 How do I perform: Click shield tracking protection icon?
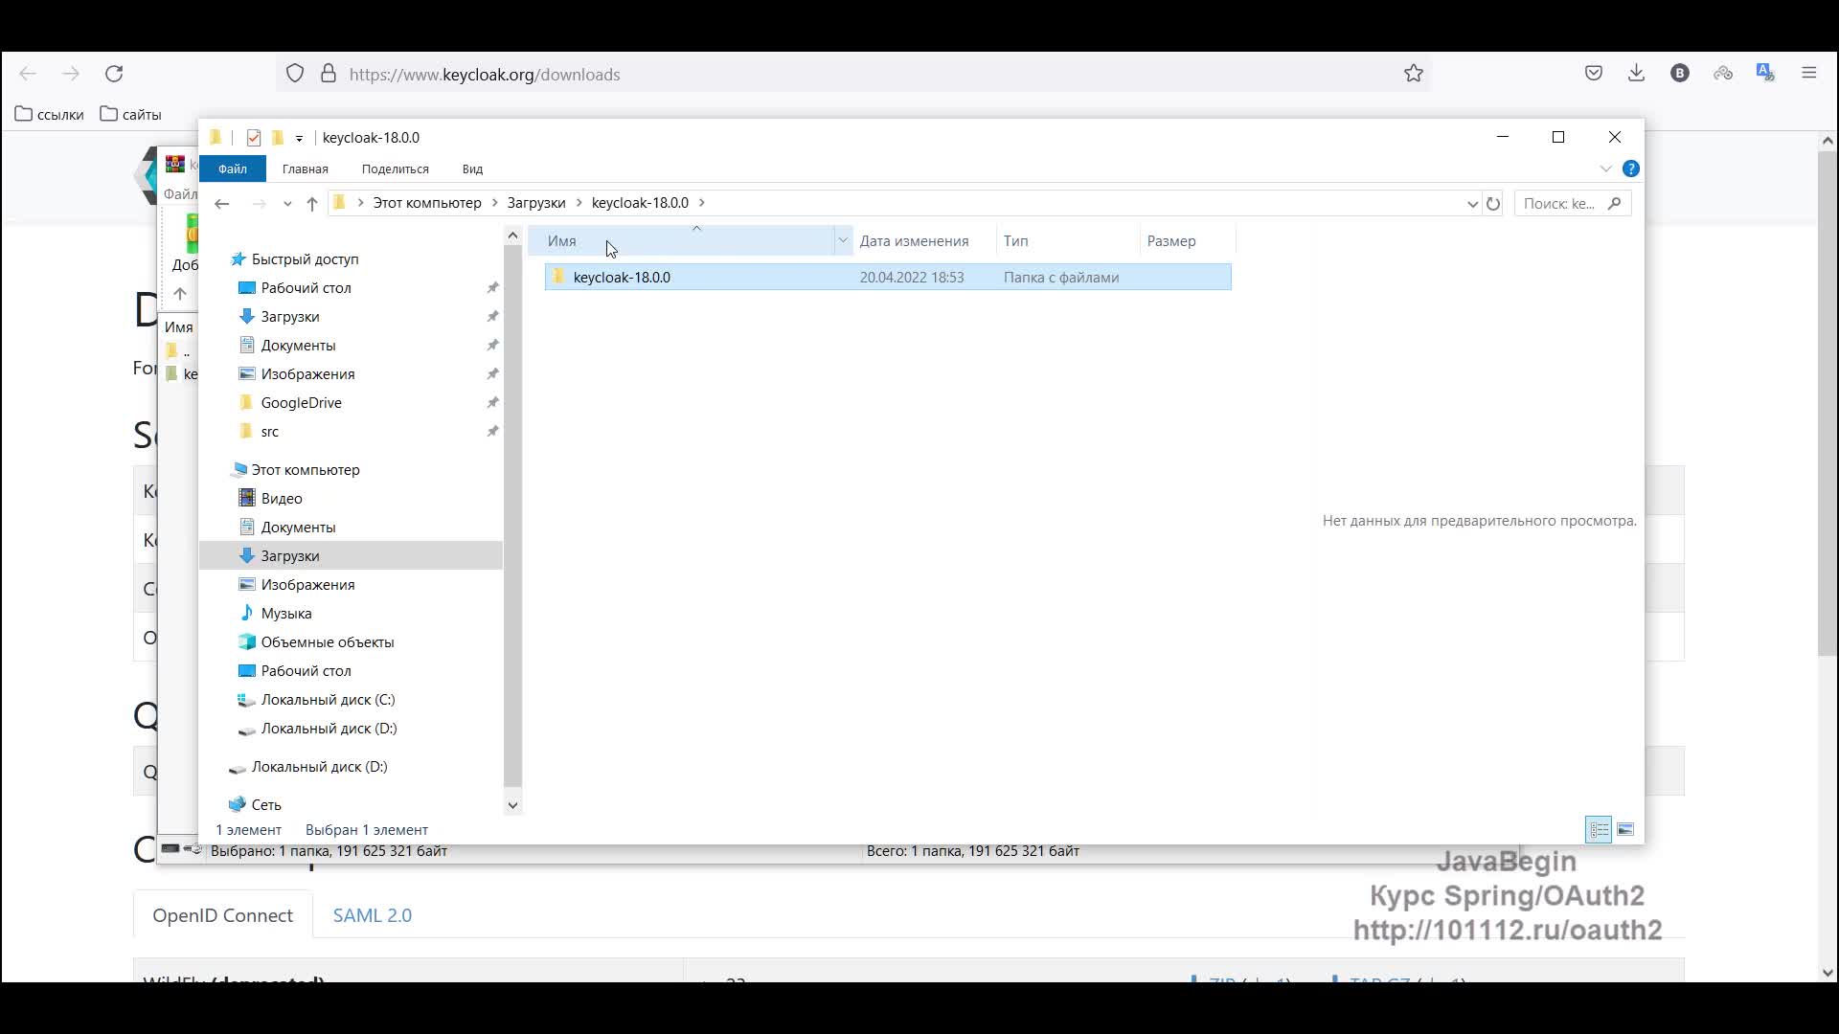click(x=295, y=74)
